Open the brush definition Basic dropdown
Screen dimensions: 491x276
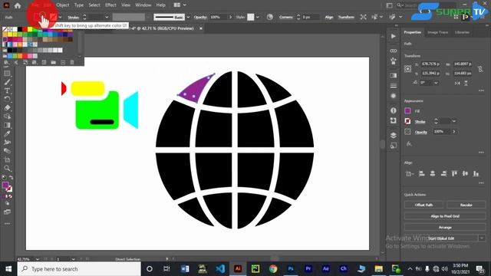[x=188, y=17]
